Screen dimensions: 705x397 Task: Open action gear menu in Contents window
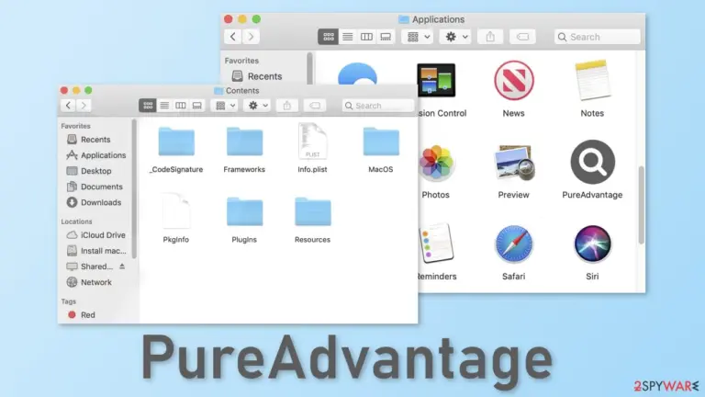point(258,106)
